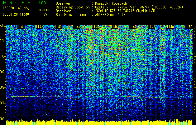Click the 0.7 frequency axis label
Screen dimensions: 196x125
2,103
